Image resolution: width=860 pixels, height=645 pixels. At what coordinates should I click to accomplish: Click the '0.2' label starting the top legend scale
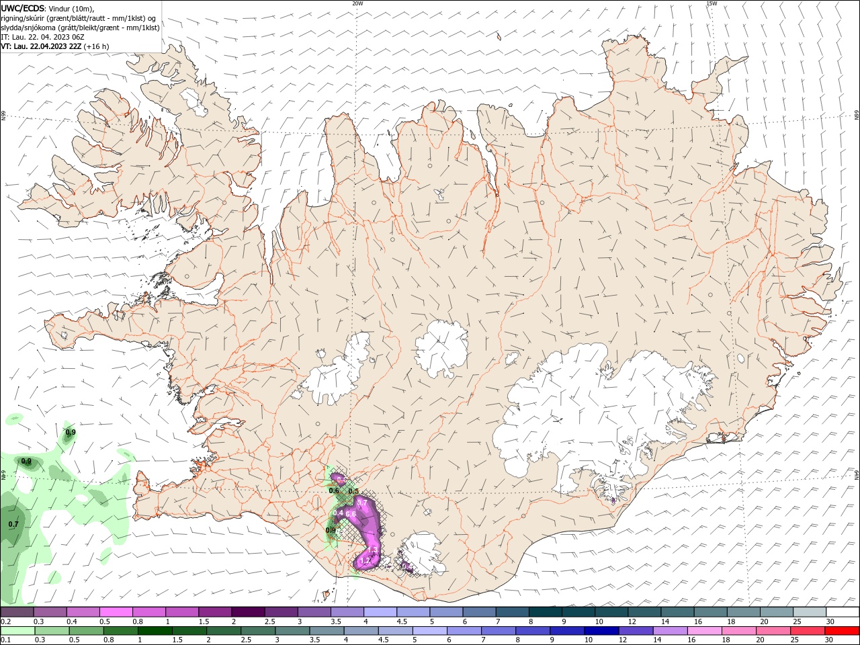(5, 621)
